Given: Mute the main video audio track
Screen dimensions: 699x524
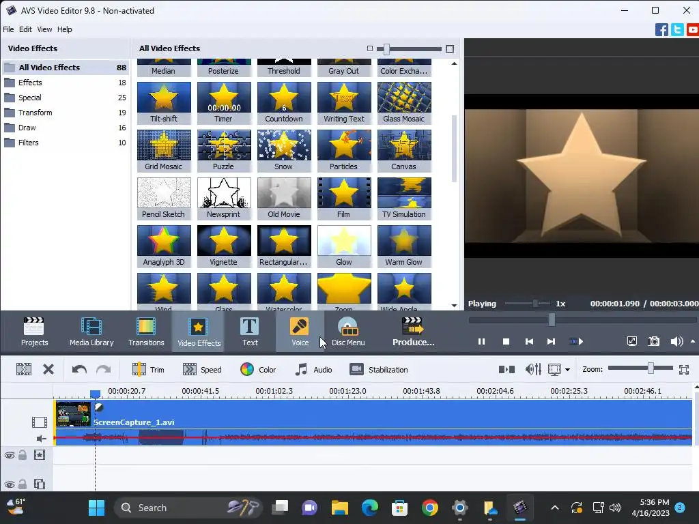Looking at the screenshot, I should [42, 439].
